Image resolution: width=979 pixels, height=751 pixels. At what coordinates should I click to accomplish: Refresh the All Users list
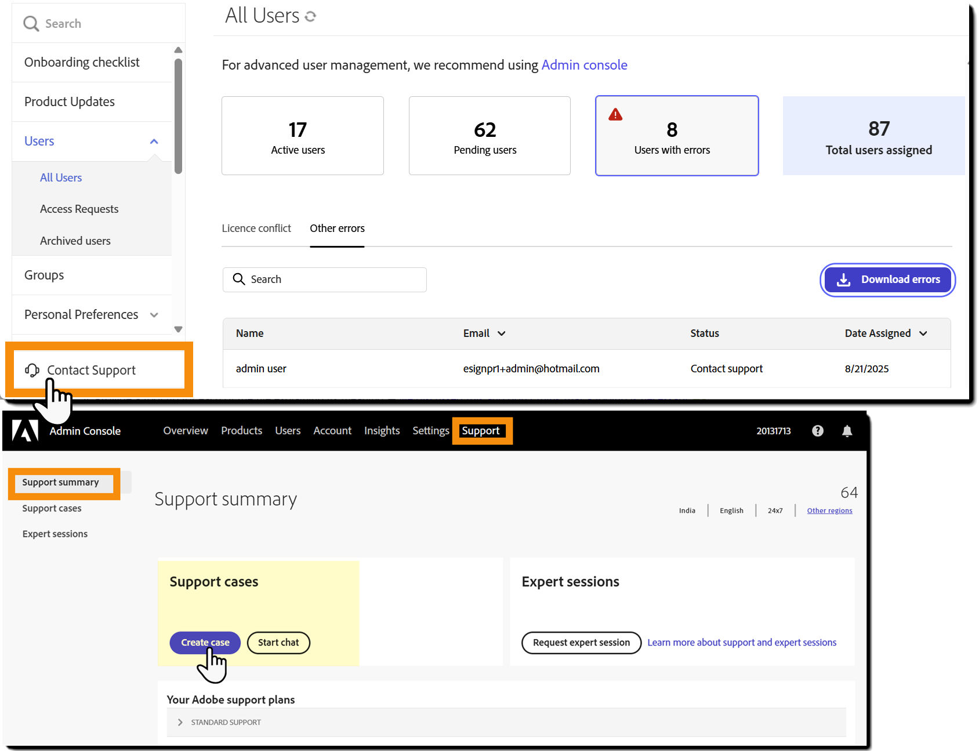pos(311,16)
